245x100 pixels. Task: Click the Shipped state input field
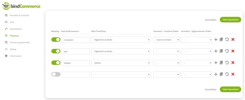point(75,63)
